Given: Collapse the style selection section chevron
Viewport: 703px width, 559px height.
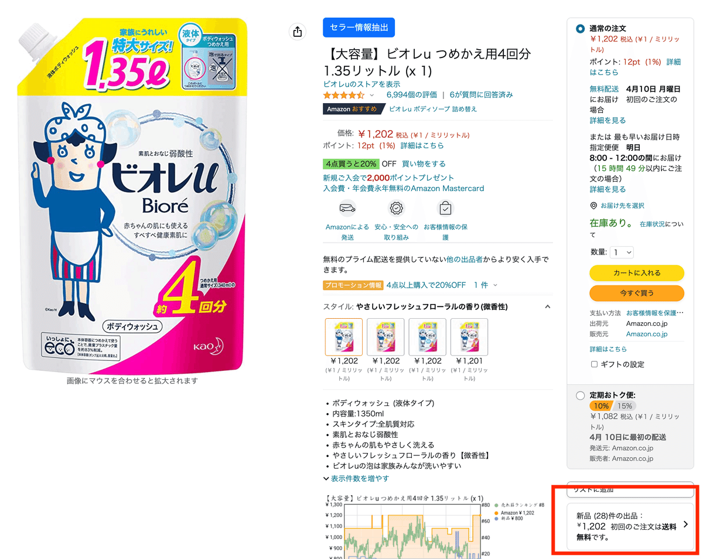Looking at the screenshot, I should [547, 306].
